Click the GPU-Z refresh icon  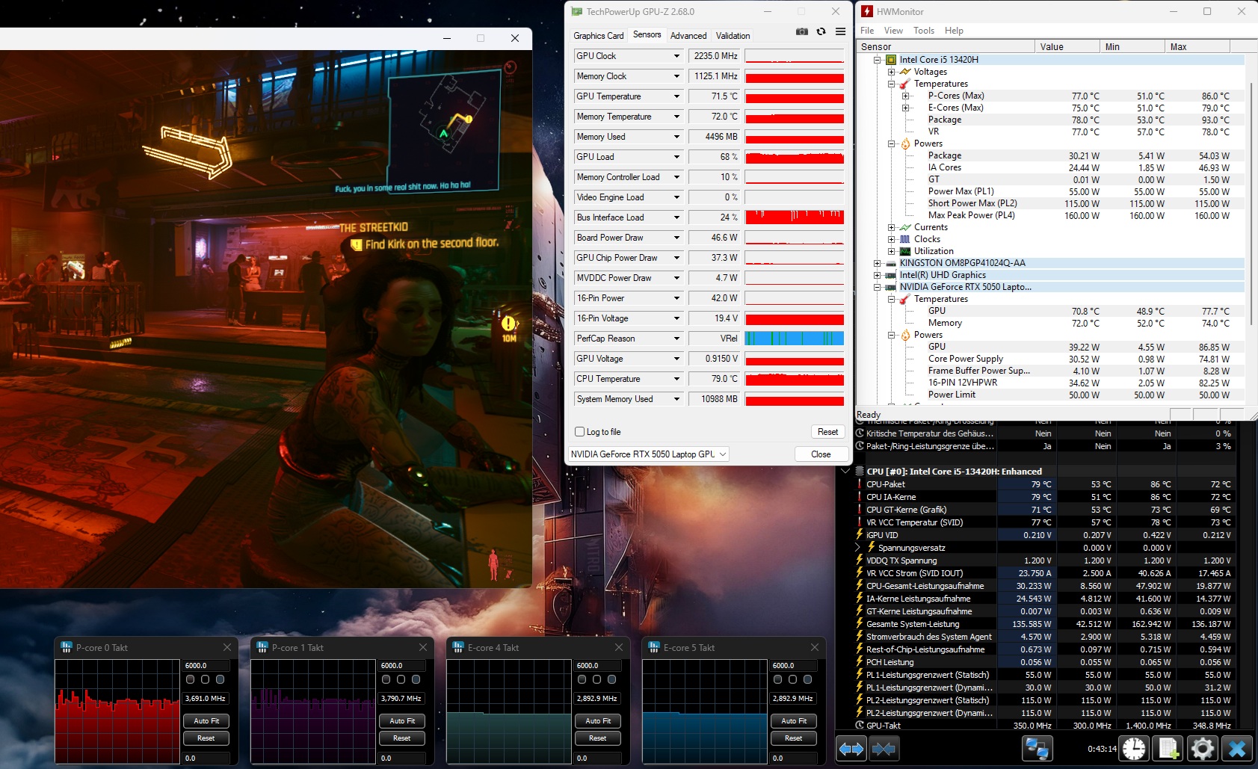(x=821, y=32)
